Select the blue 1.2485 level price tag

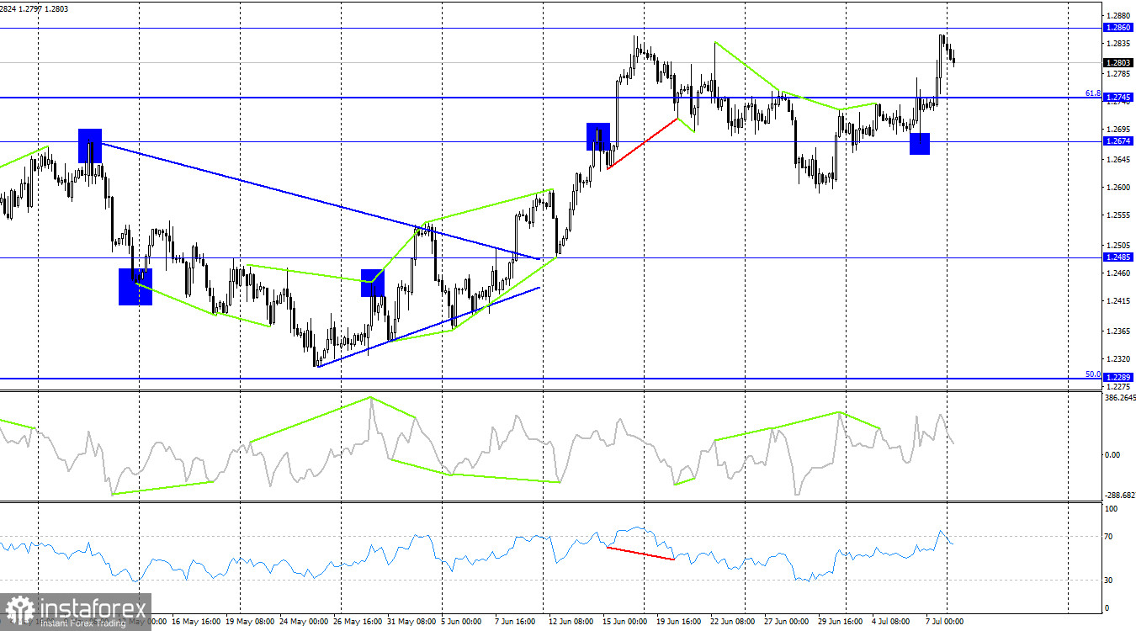(x=1117, y=257)
